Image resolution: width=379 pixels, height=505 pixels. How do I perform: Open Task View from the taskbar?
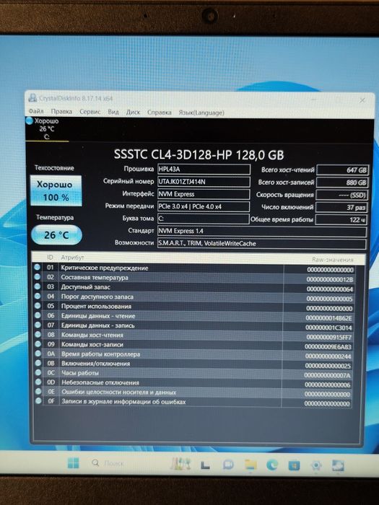click(205, 465)
